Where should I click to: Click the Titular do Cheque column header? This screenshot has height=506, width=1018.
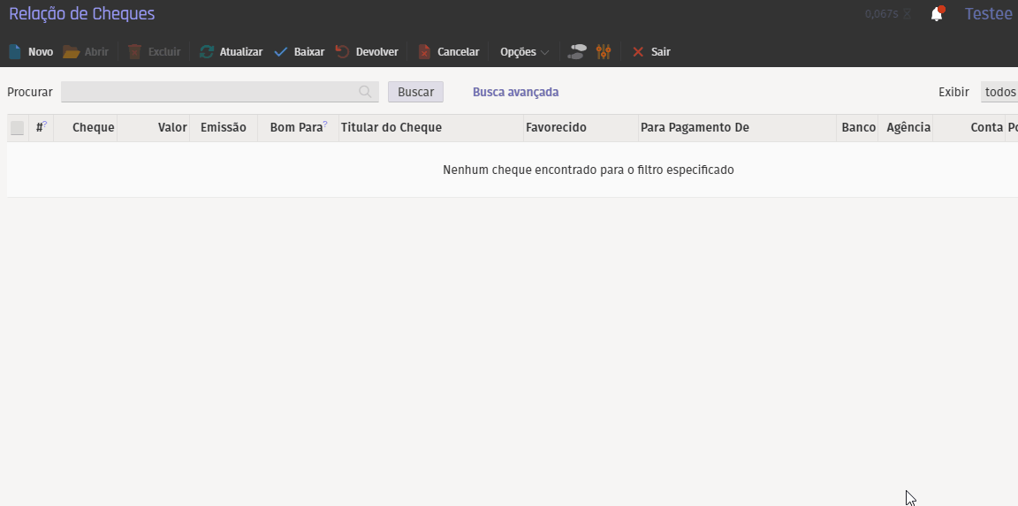pos(391,128)
